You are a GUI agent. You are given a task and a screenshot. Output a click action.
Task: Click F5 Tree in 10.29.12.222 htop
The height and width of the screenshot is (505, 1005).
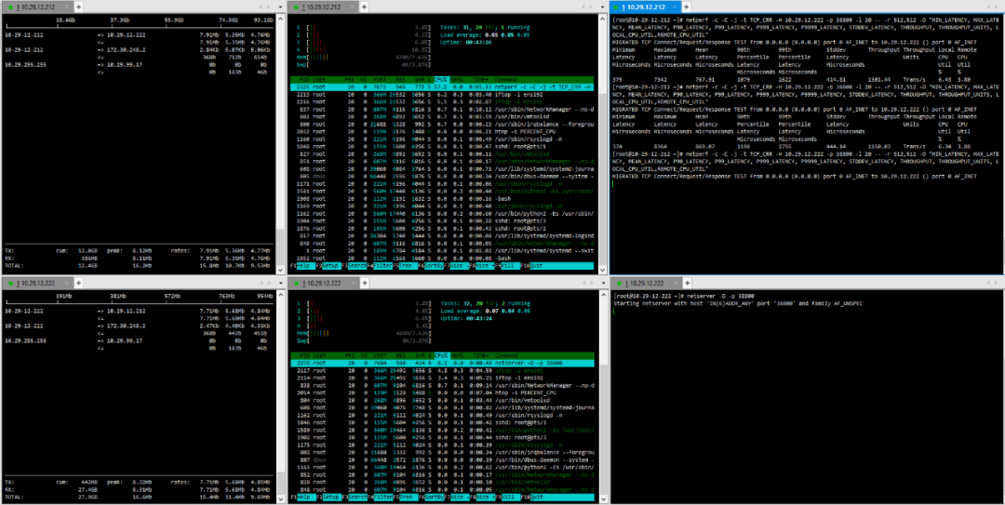coord(404,498)
